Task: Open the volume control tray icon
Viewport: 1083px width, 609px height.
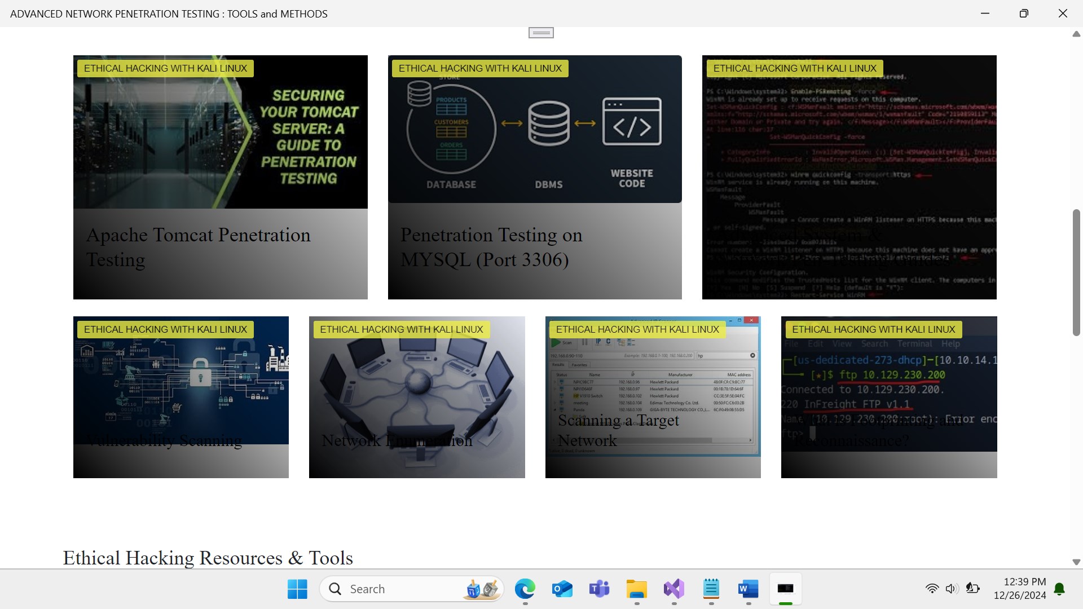Action: (x=952, y=589)
